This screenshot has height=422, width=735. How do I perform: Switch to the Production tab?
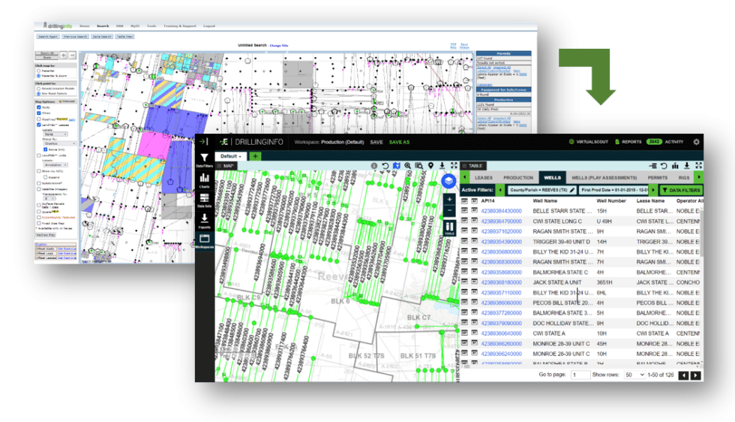(517, 178)
